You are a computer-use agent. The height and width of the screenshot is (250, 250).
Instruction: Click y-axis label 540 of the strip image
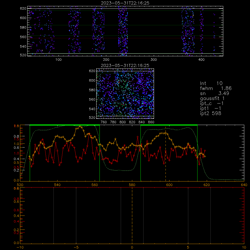click(x=23, y=46)
